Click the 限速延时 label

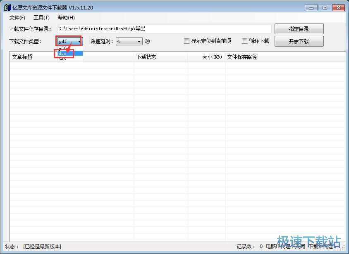pos(102,41)
